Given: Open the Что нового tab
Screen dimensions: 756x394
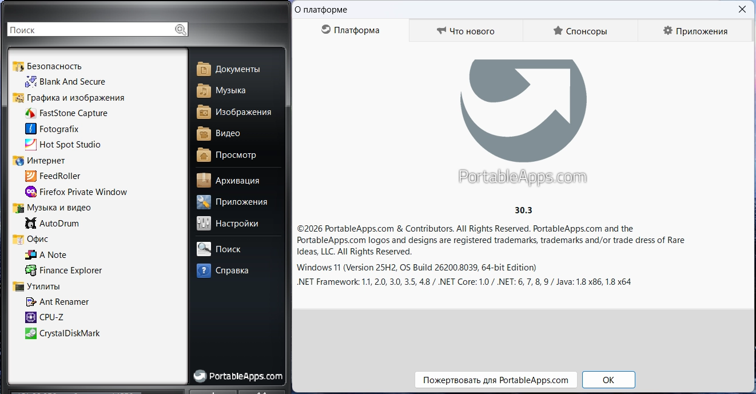Looking at the screenshot, I should click(x=465, y=31).
